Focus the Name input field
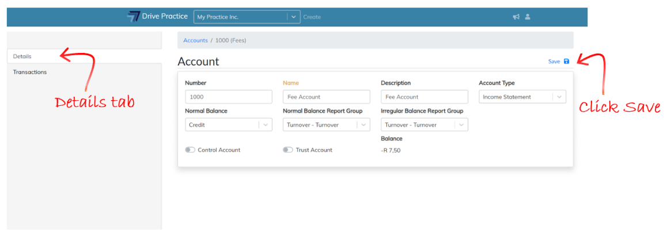Viewport: 667px width, 244px height. (x=326, y=97)
